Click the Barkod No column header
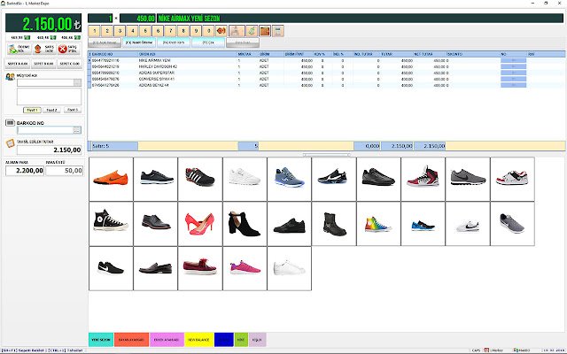 [x=114, y=54]
